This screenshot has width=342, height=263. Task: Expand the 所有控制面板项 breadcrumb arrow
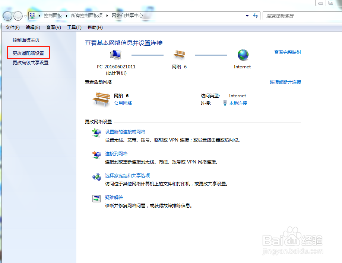(106, 16)
